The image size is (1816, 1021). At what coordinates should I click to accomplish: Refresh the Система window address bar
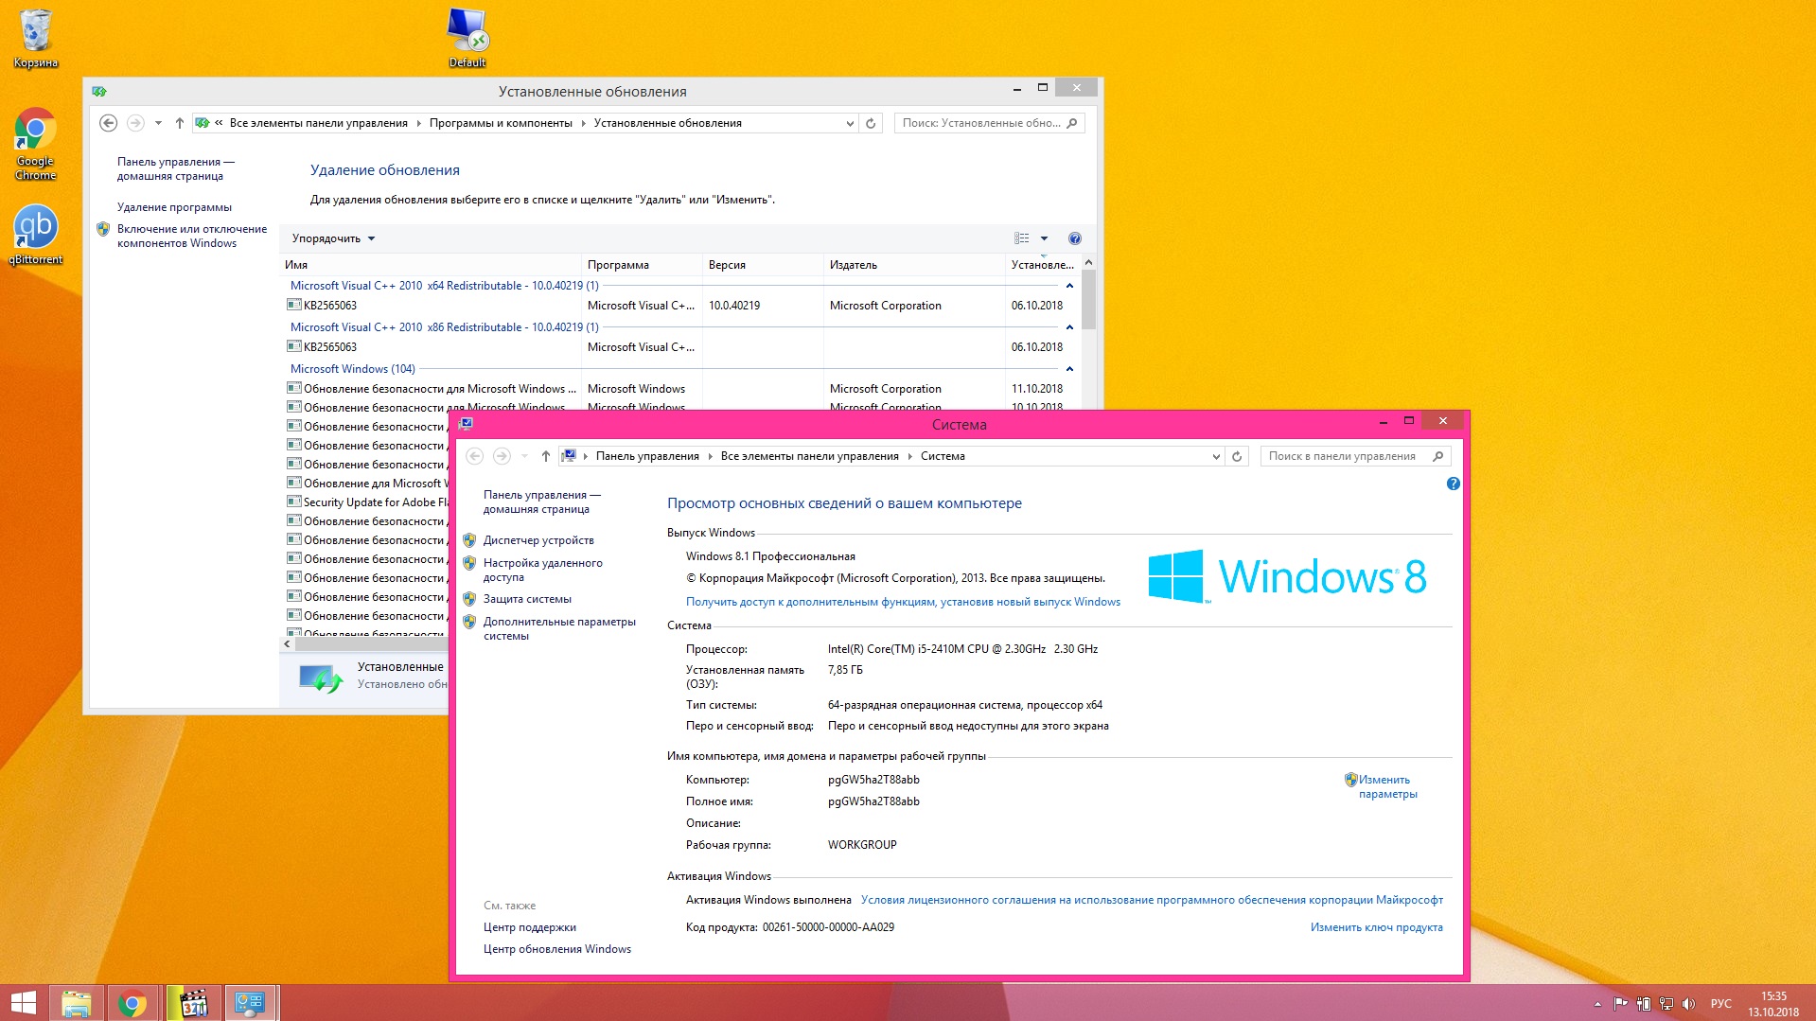click(x=1236, y=456)
